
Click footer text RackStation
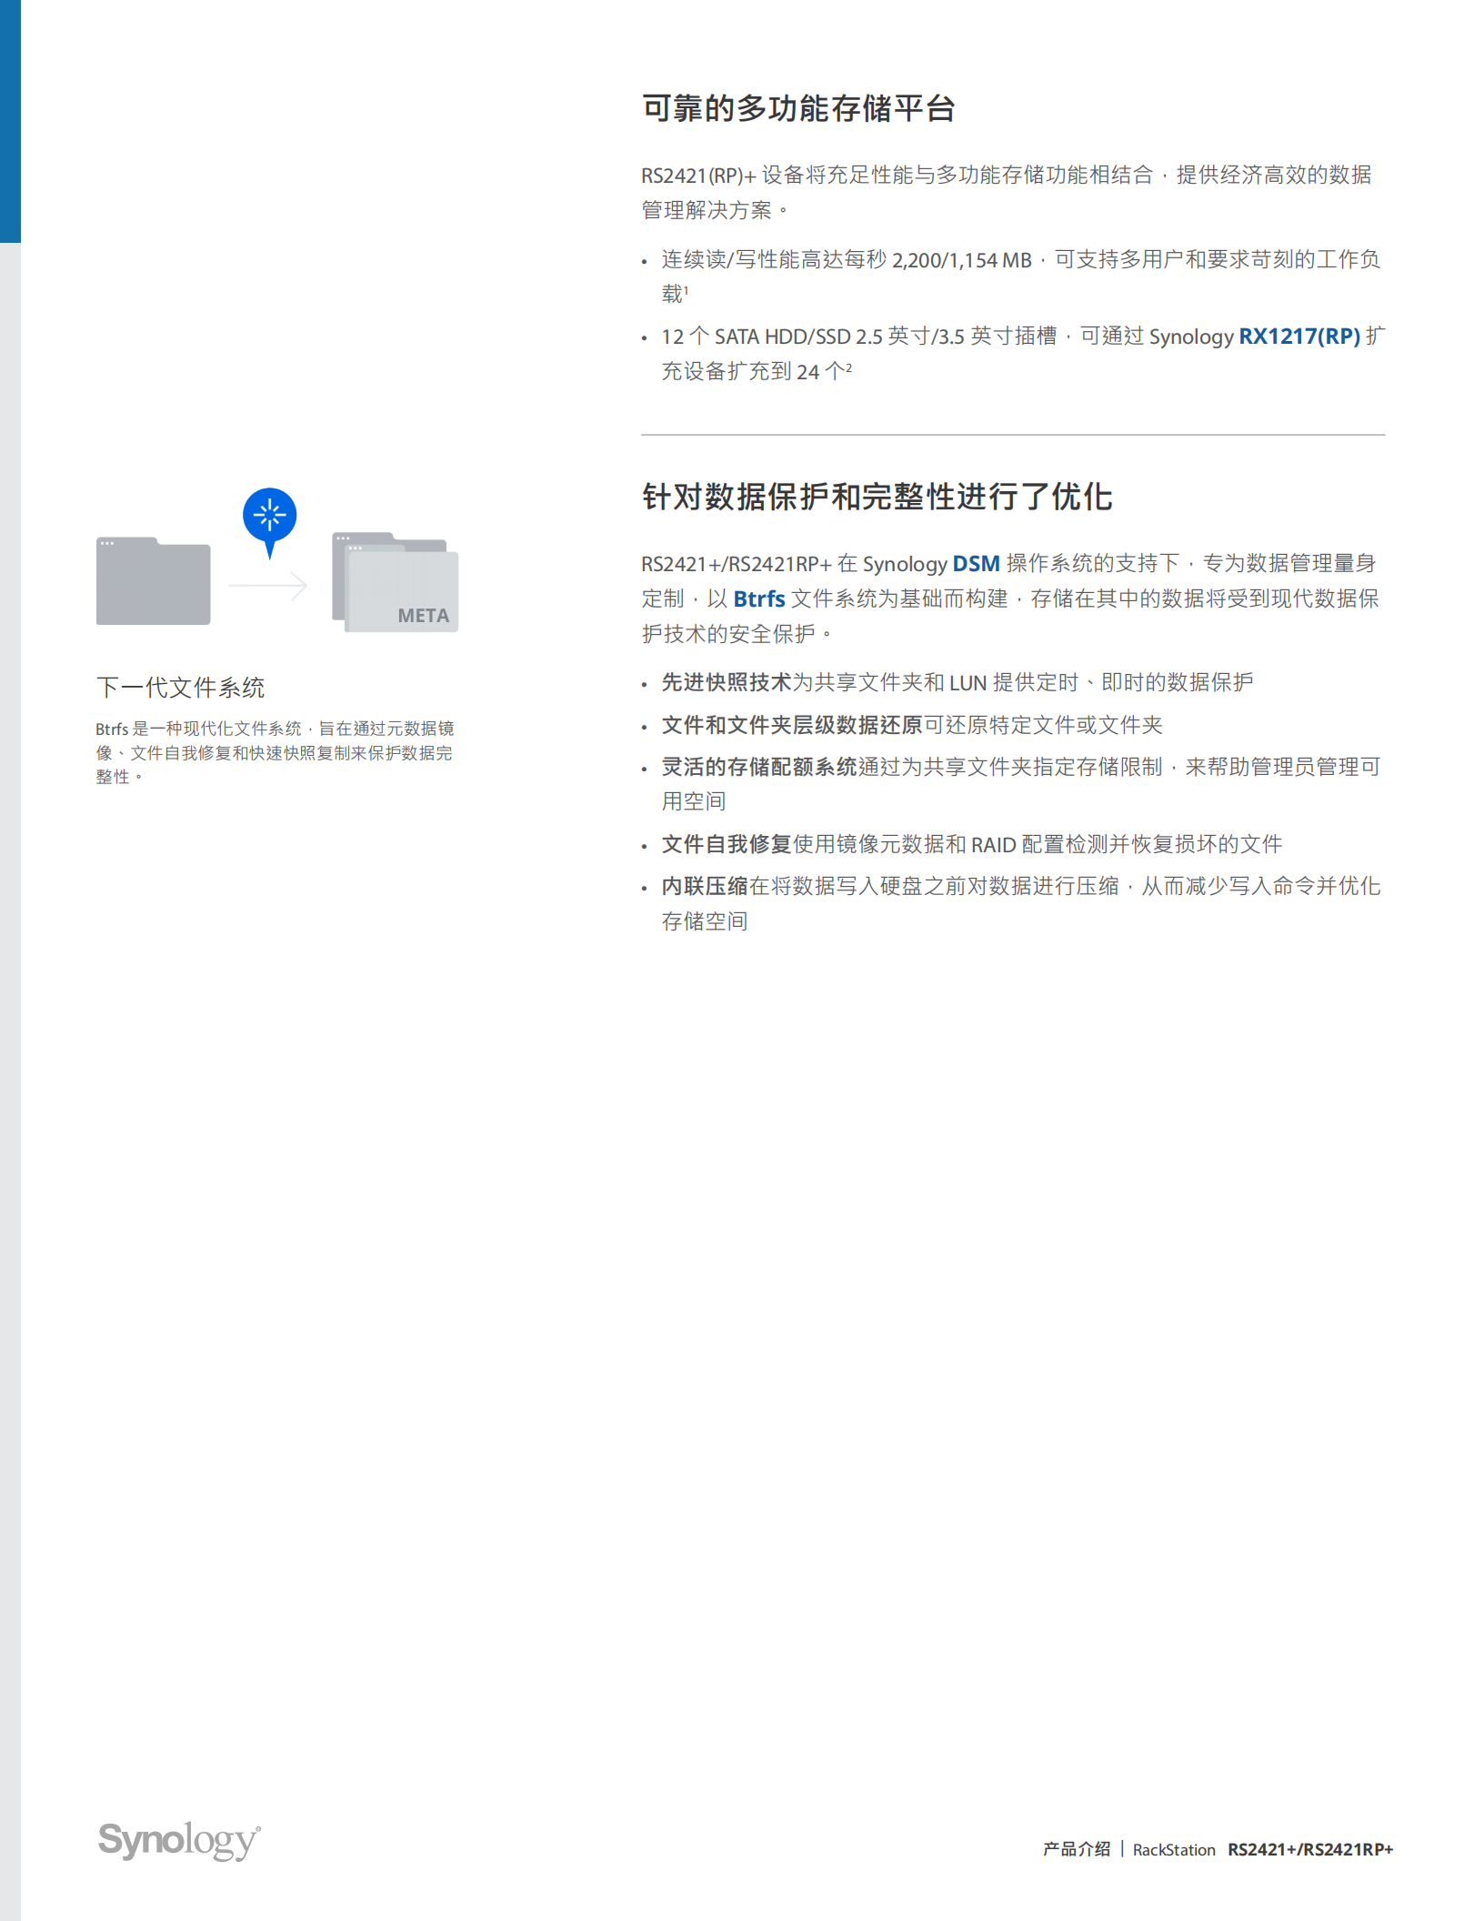[x=1174, y=1849]
